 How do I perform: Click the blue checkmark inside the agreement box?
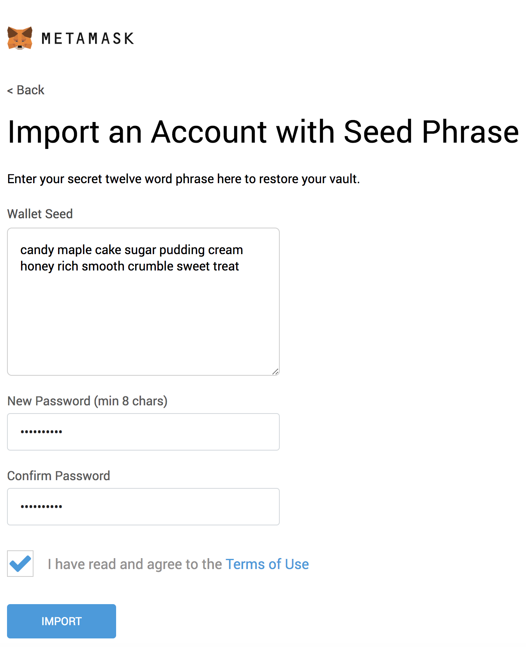click(20, 564)
